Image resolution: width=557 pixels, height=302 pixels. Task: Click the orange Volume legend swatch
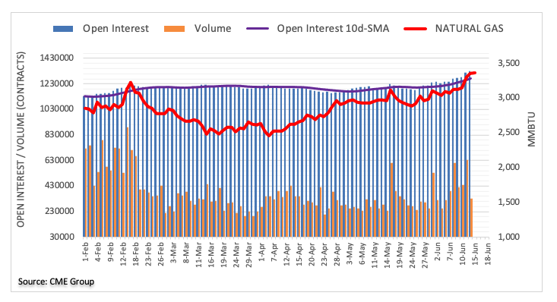(175, 29)
